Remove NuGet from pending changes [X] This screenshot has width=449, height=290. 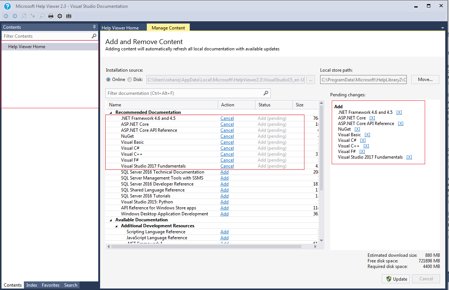click(357, 129)
